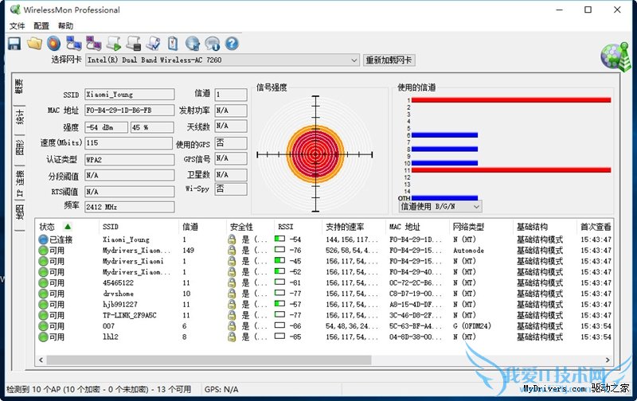
Task: Click the scrollbar right arrow below AP list
Action: coord(608,360)
